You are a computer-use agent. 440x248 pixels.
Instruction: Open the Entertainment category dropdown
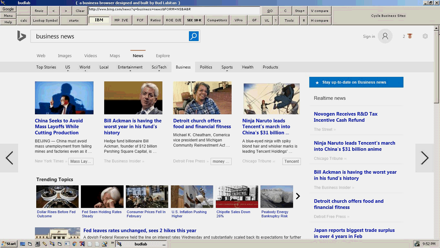coord(130,67)
